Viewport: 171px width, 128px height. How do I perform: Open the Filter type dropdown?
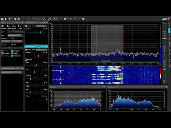point(15,35)
